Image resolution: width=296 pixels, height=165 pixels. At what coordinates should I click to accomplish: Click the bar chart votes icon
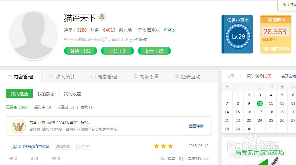point(33,159)
